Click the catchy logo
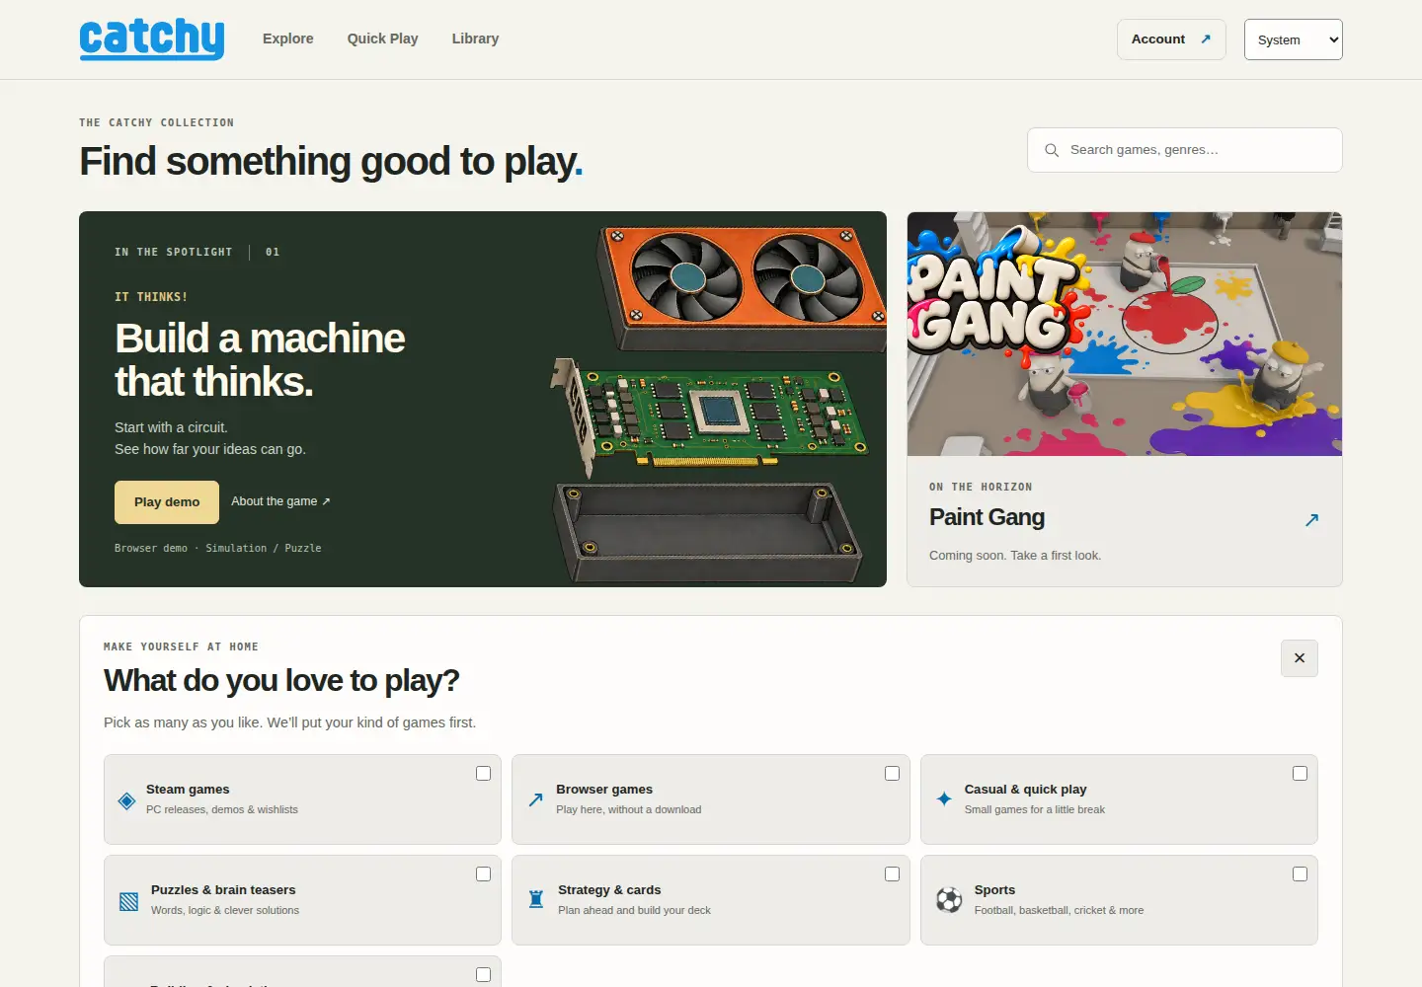The height and width of the screenshot is (987, 1422). (x=152, y=39)
